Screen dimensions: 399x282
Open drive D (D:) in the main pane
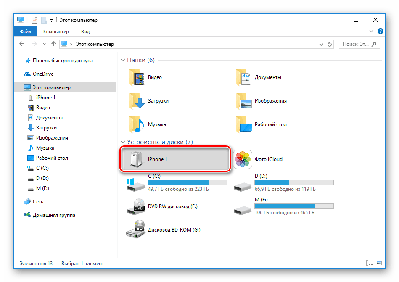point(283,183)
